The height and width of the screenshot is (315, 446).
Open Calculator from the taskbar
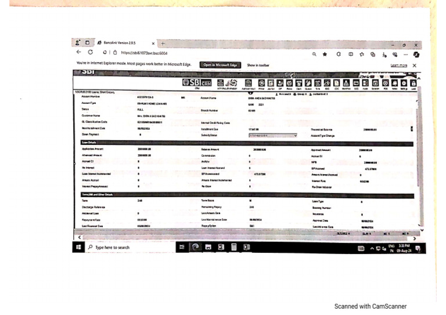click(234, 247)
